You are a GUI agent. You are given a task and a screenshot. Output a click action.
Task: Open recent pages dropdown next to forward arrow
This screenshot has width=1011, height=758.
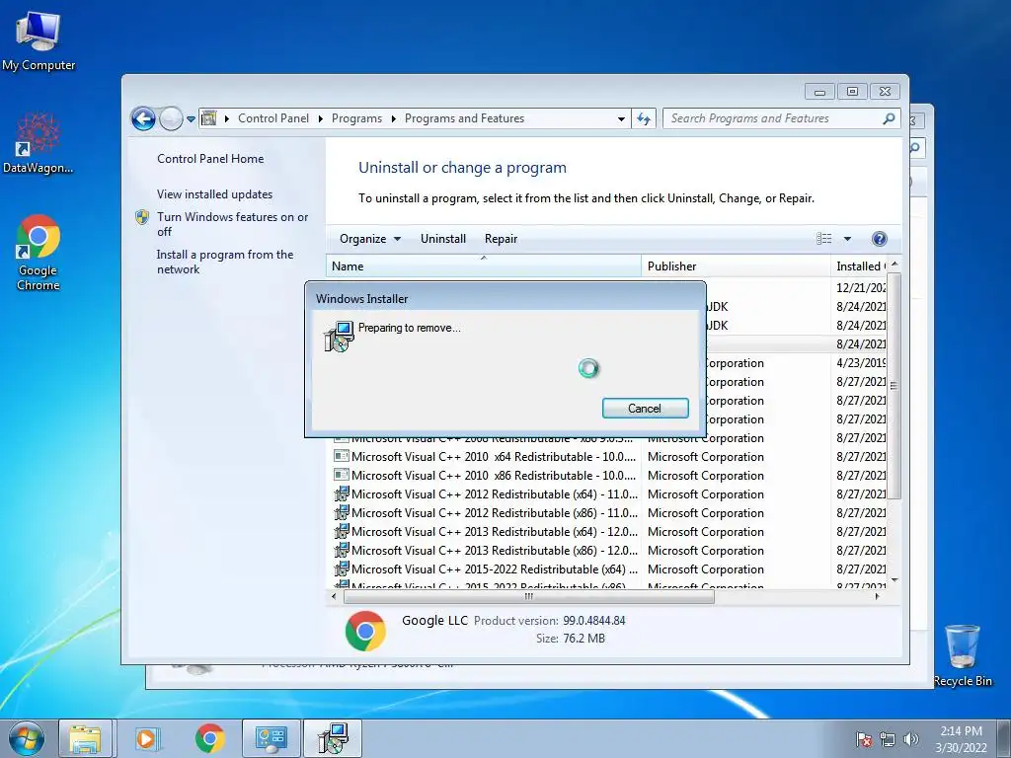191,119
